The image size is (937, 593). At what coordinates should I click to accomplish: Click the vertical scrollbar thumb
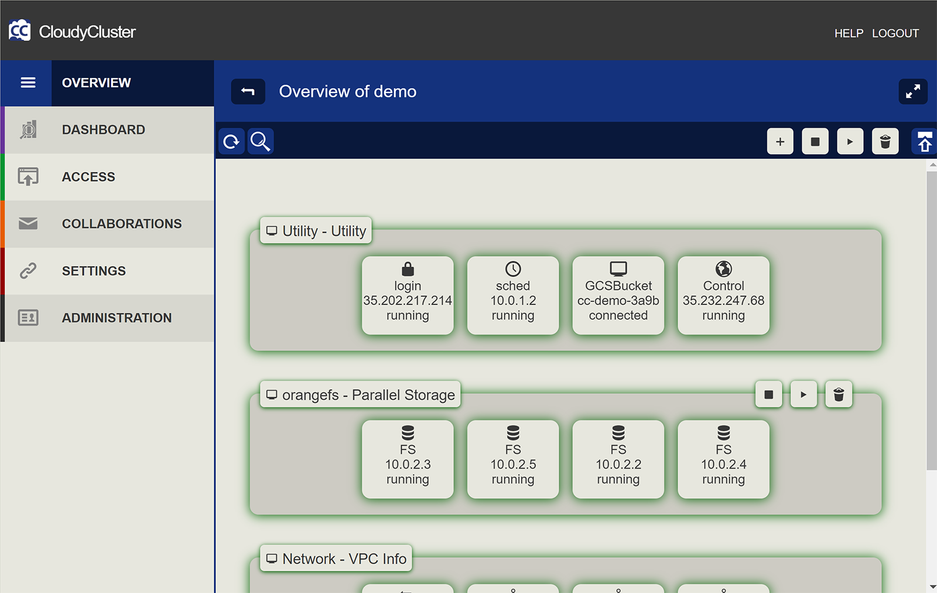[932, 321]
